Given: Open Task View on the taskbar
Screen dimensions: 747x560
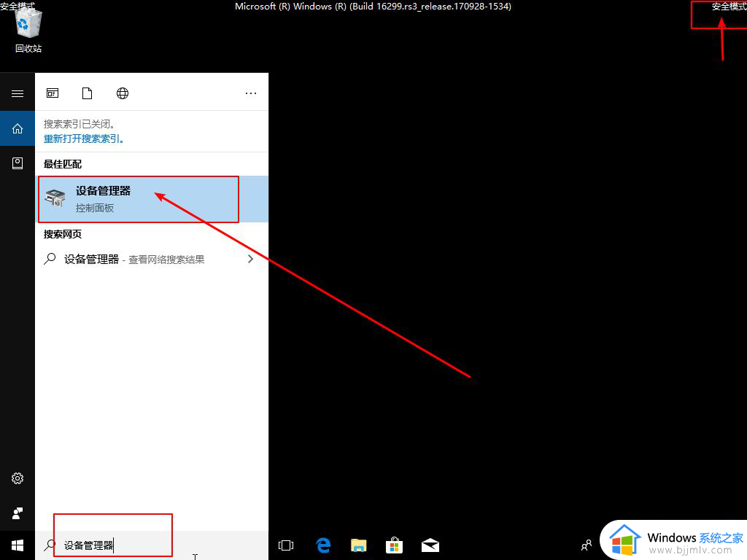Looking at the screenshot, I should [x=286, y=545].
